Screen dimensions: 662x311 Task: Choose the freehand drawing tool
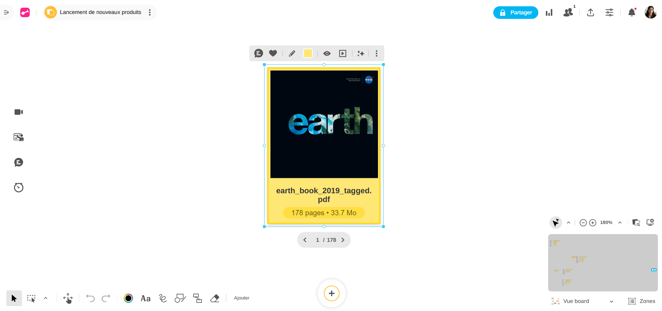[x=163, y=298]
